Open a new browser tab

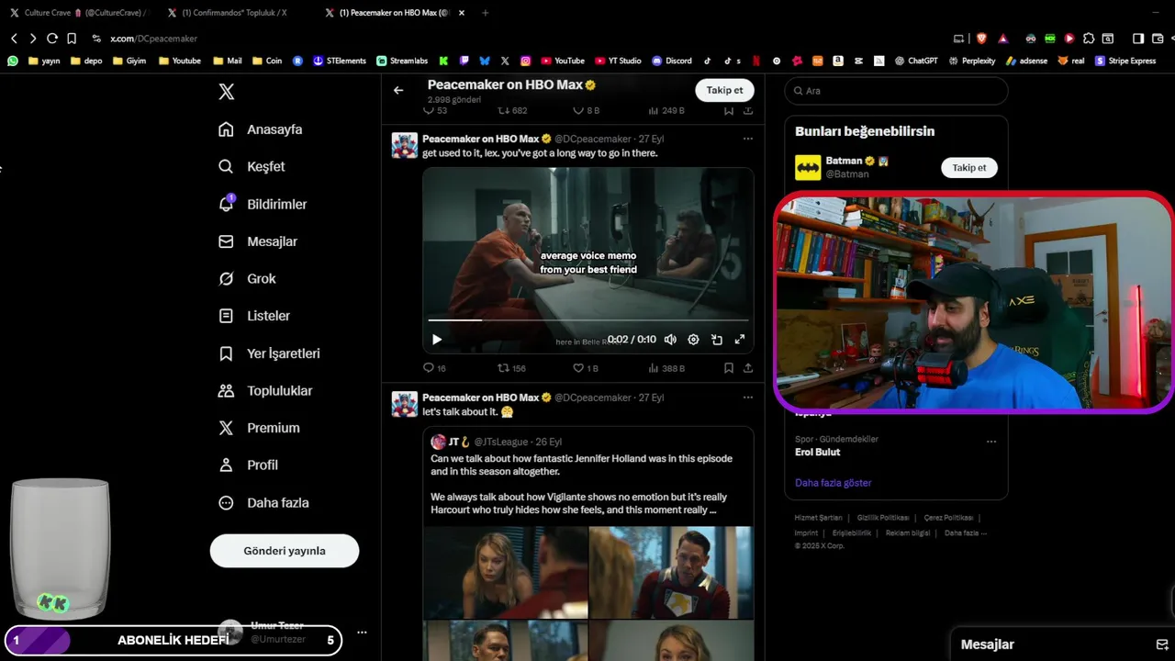pos(486,13)
